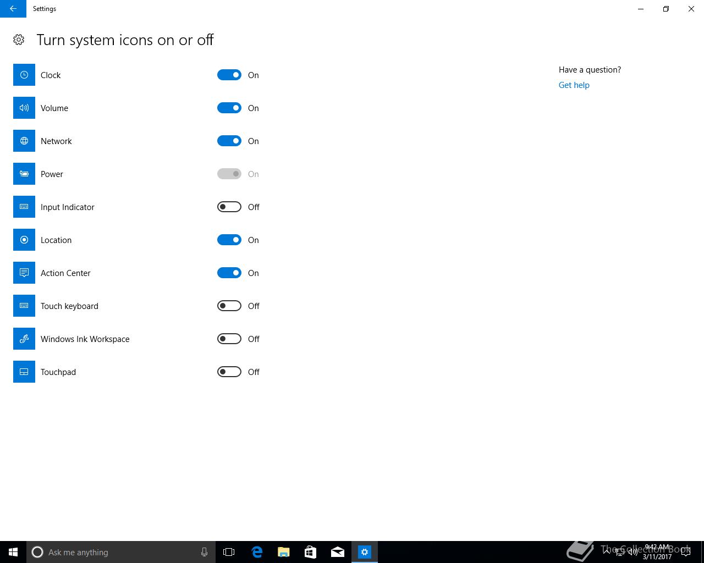Screen dimensions: 704x563
Task: Turn off the Location toggle
Action: pos(229,240)
